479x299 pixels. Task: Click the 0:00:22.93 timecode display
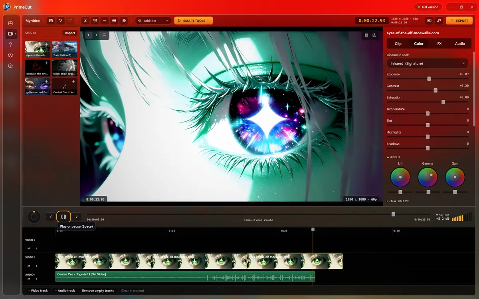tap(372, 21)
